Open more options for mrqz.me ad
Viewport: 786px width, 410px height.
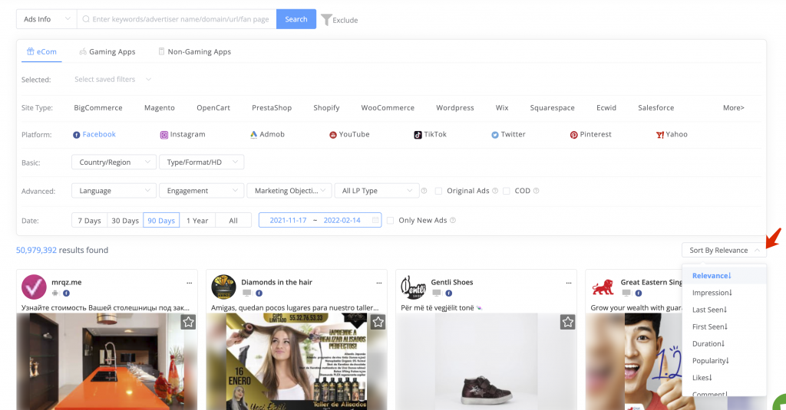[x=189, y=283]
